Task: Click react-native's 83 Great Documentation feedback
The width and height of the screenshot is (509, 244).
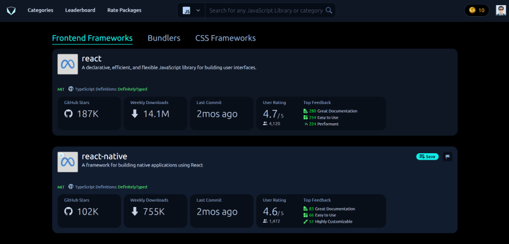Action: 332,209
